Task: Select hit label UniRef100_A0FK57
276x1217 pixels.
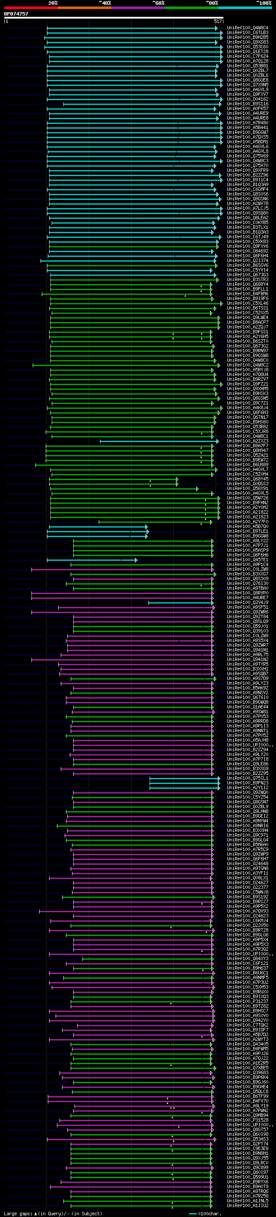Action: [x=248, y=109]
